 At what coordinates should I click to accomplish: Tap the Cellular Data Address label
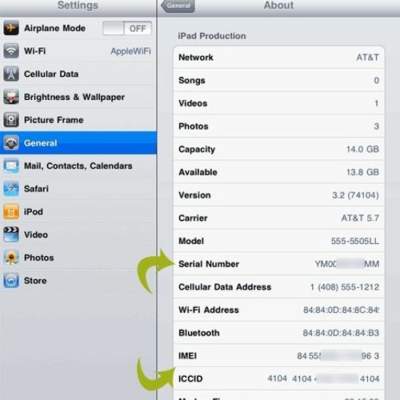click(225, 286)
